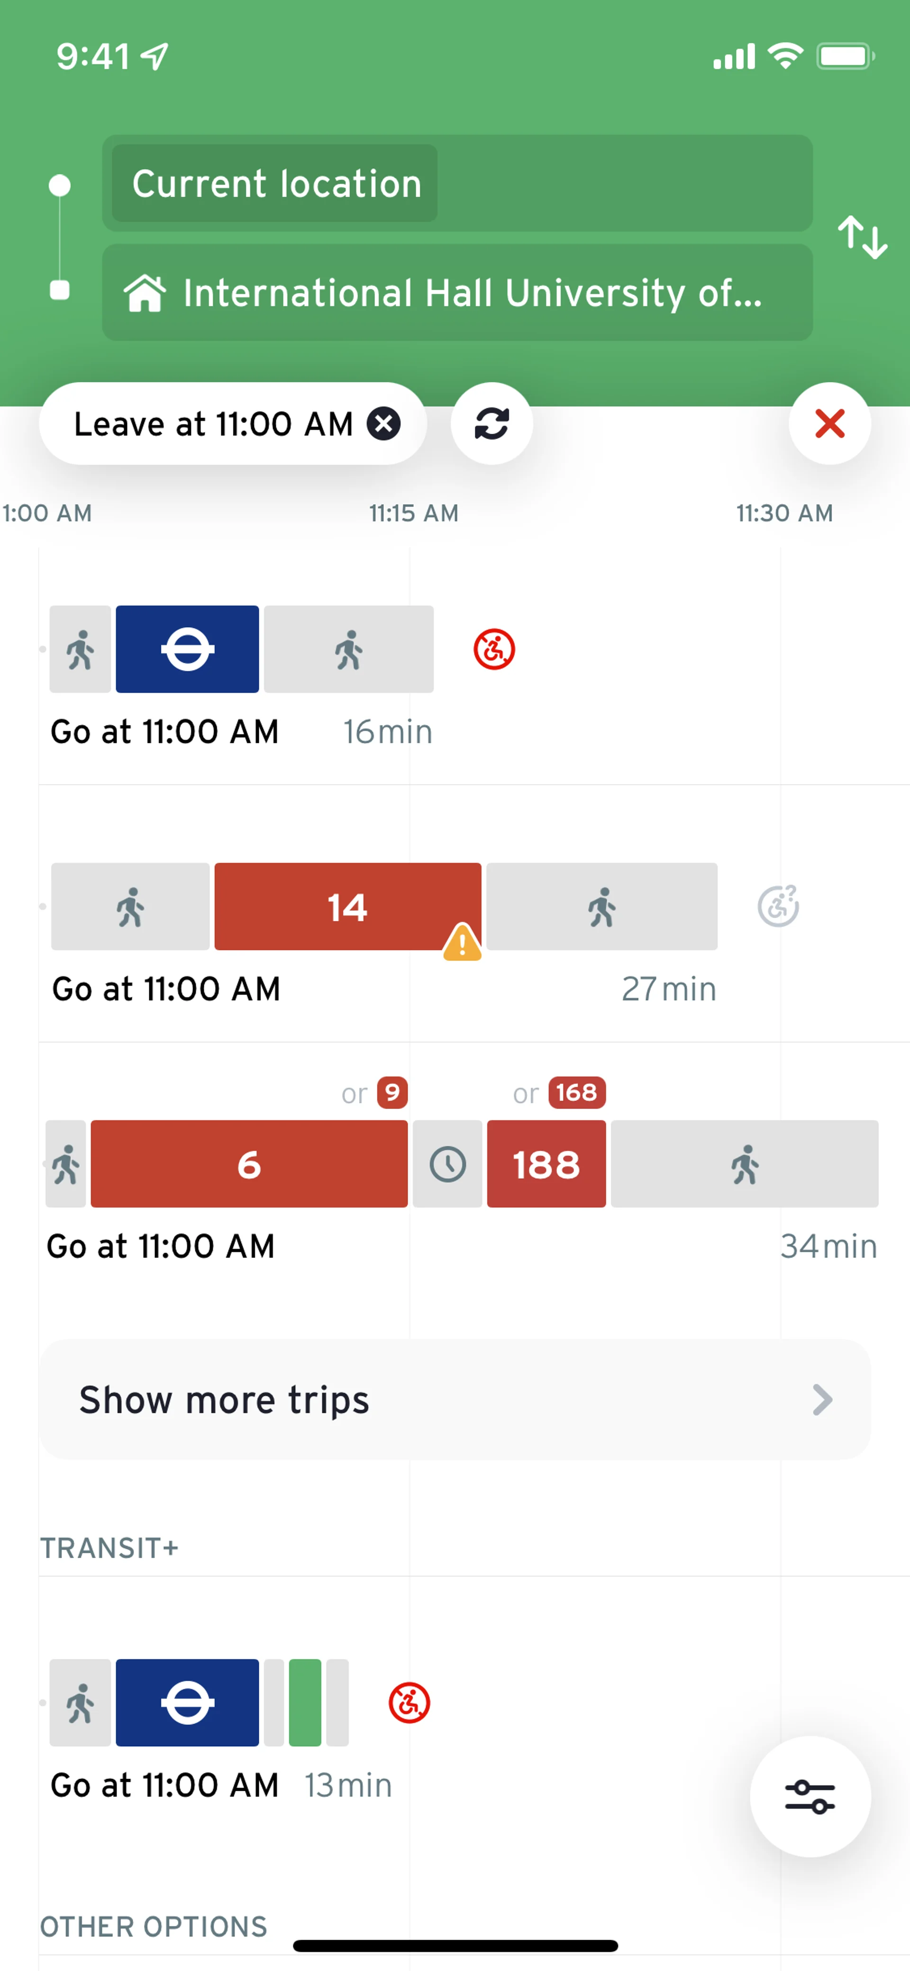Choose alternative bus 9 badge
Screen dimensions: 910x1971
click(x=392, y=1092)
